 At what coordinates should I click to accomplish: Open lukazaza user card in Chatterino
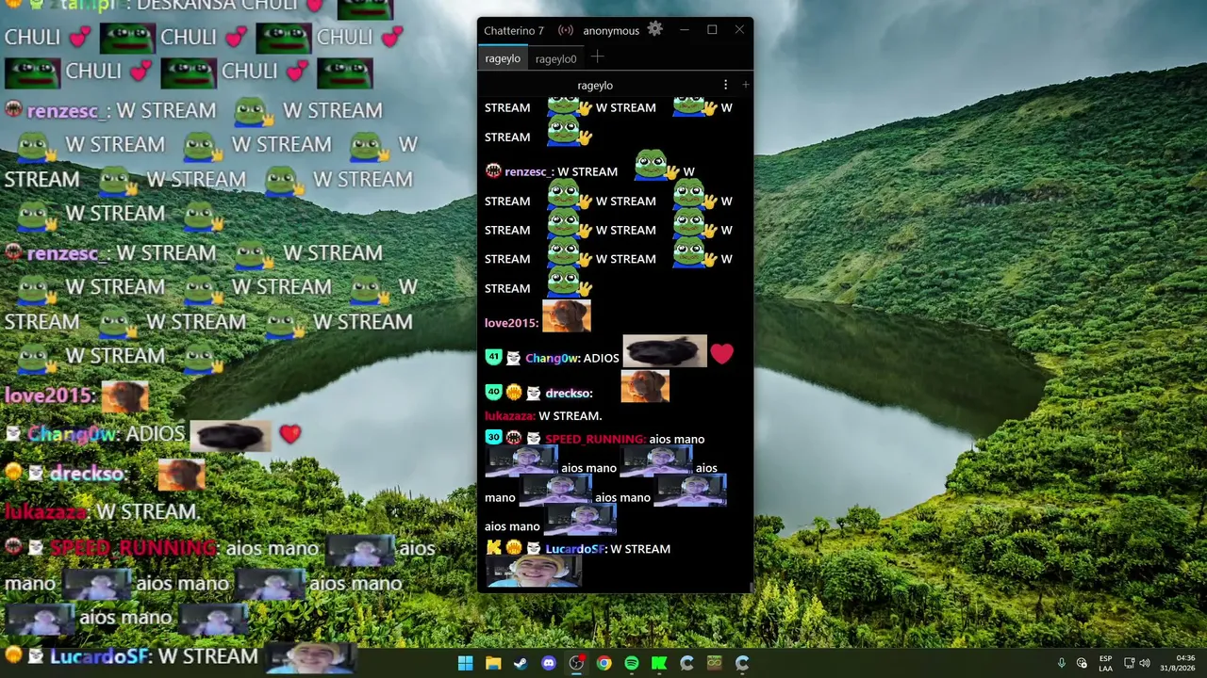[x=509, y=415]
